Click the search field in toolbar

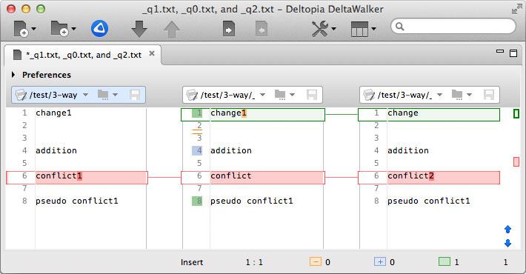tap(453, 26)
